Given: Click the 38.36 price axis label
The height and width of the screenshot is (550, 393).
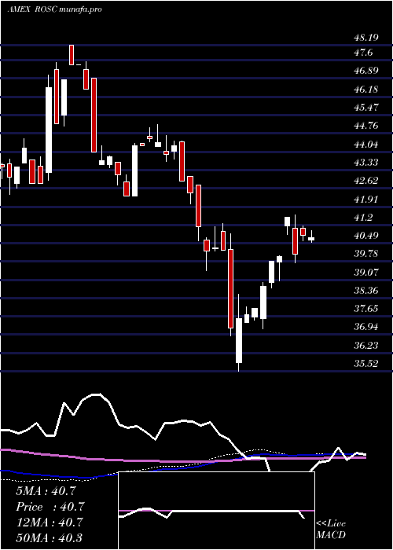Looking at the screenshot, I should (x=366, y=291).
